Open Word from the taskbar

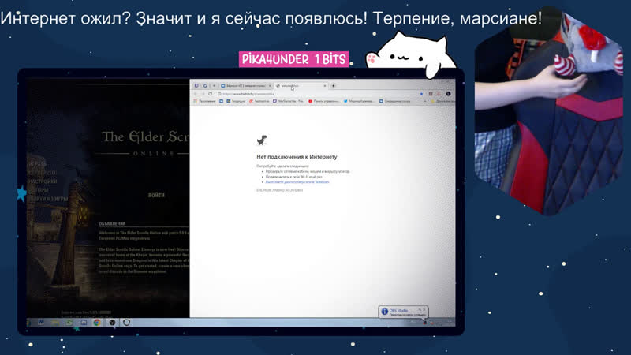click(x=41, y=323)
